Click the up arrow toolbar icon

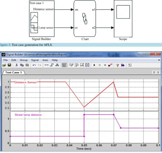coord(117,65)
